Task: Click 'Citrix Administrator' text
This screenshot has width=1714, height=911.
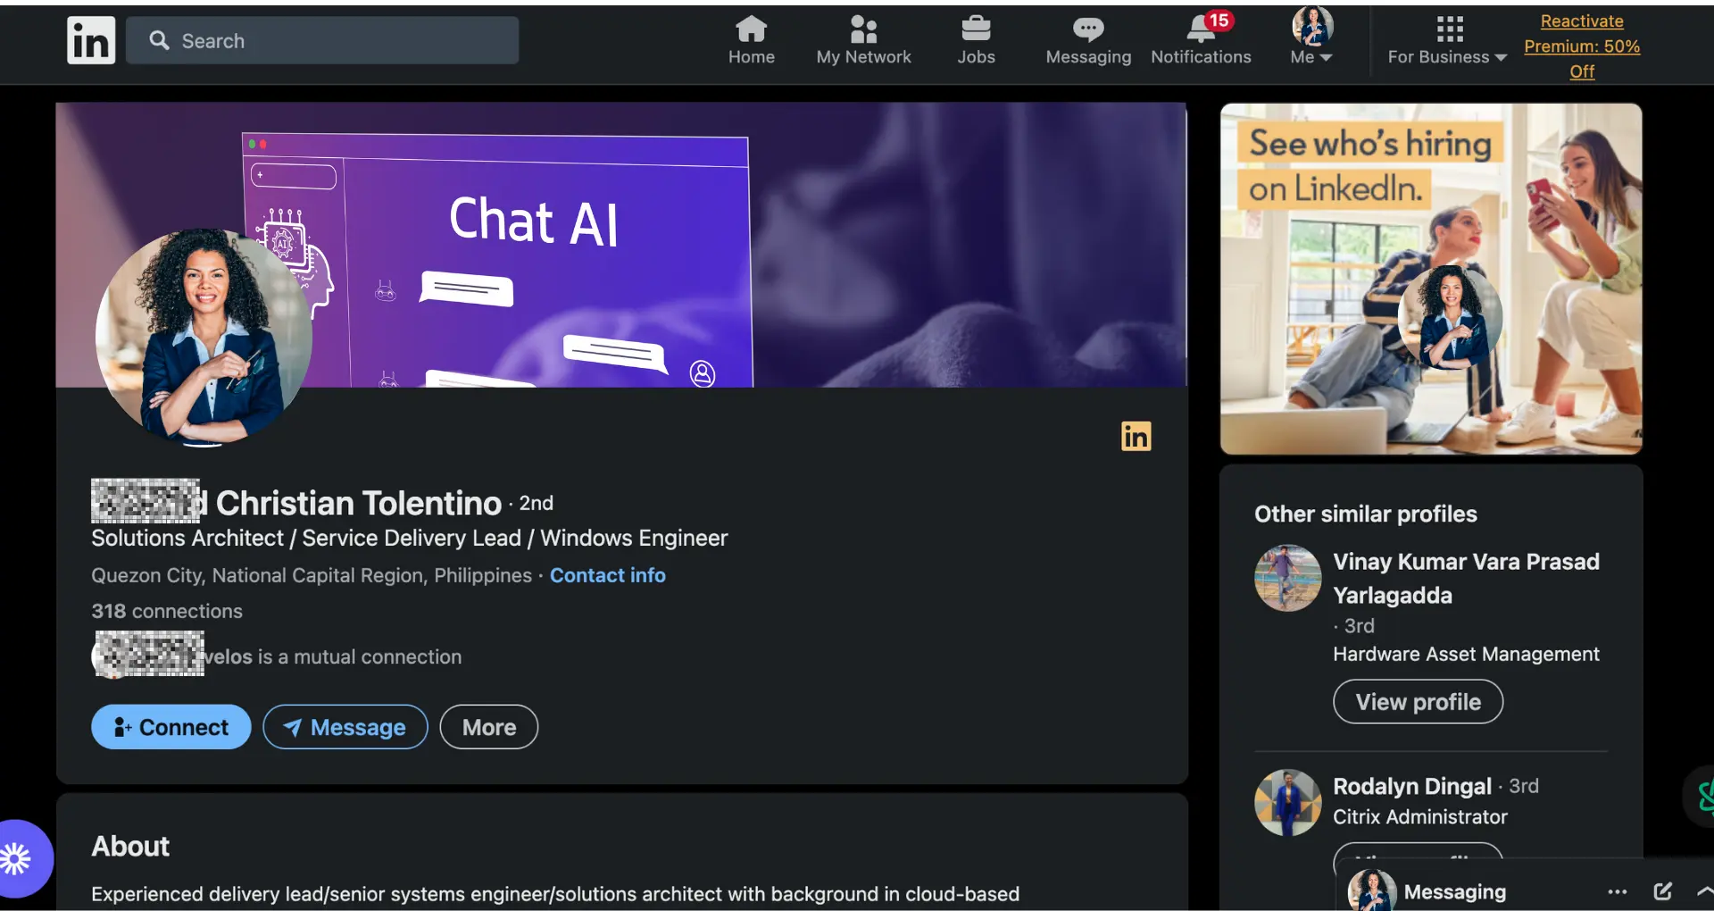Action: 1419,816
